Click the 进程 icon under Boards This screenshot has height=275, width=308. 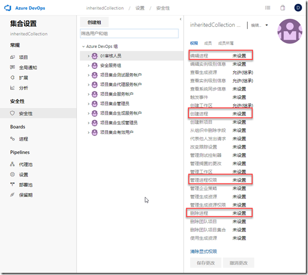[x=12, y=139]
